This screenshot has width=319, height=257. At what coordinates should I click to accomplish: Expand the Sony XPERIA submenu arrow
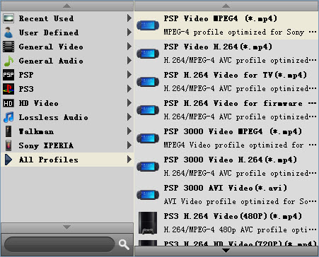pos(129,145)
